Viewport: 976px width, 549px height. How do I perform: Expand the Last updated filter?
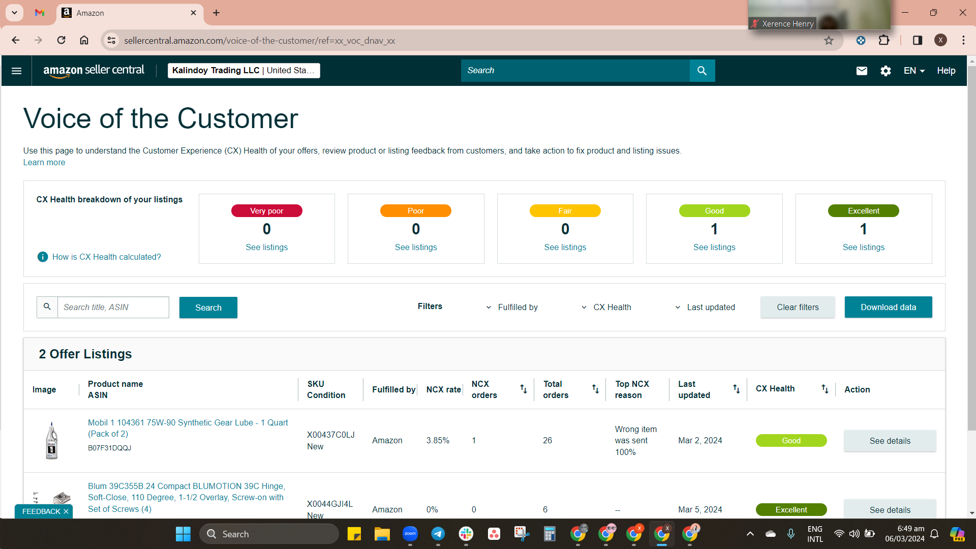pyautogui.click(x=705, y=307)
